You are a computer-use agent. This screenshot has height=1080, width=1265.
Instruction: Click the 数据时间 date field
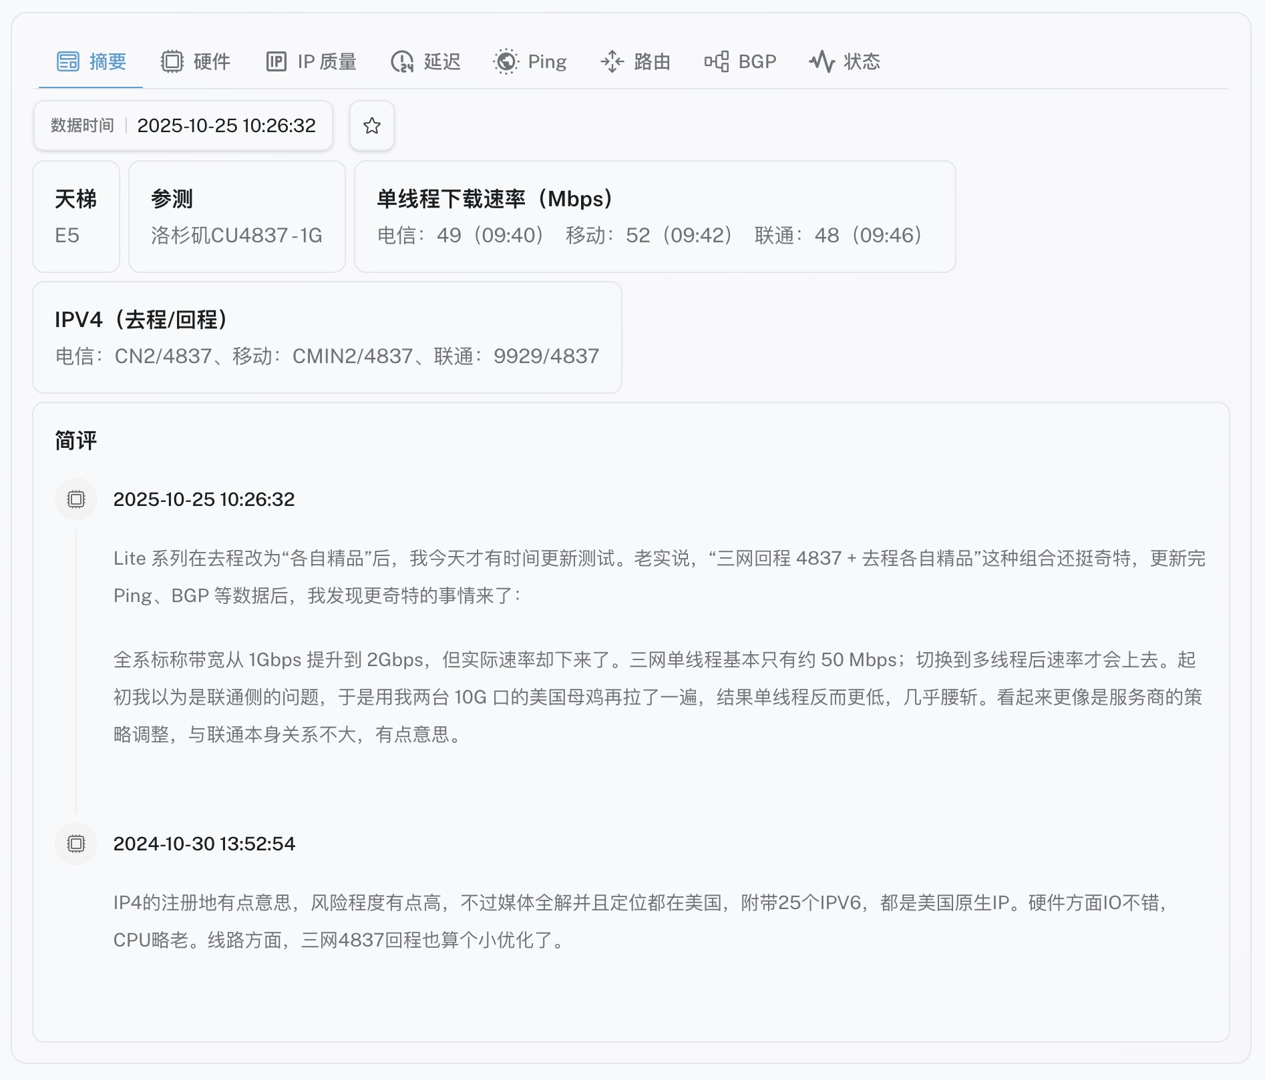point(183,125)
